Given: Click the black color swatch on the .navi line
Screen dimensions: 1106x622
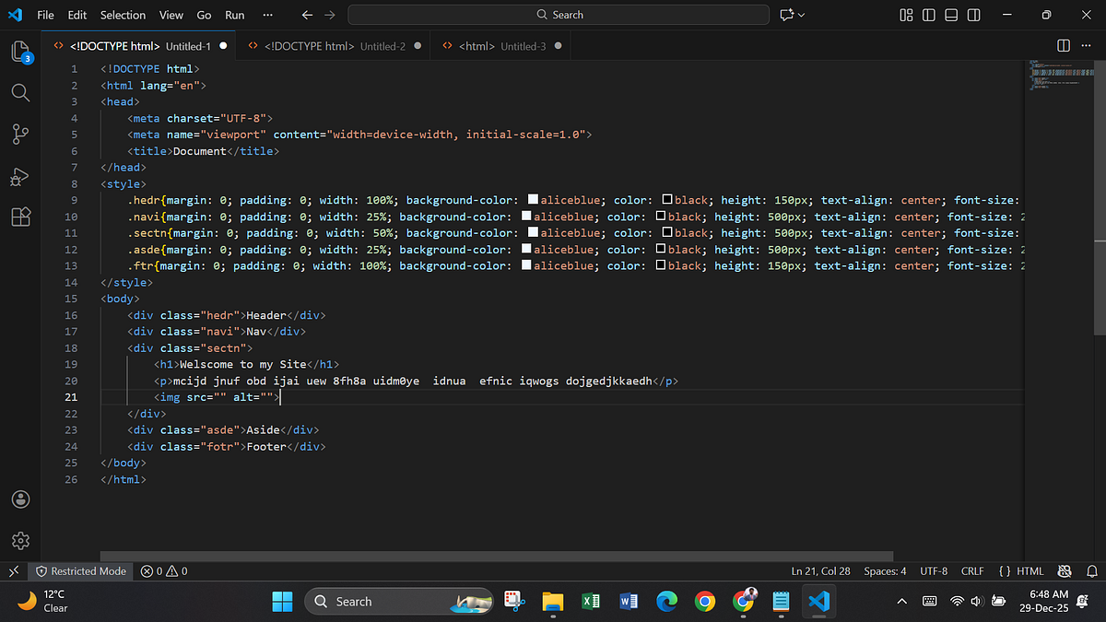Looking at the screenshot, I should pos(661,217).
